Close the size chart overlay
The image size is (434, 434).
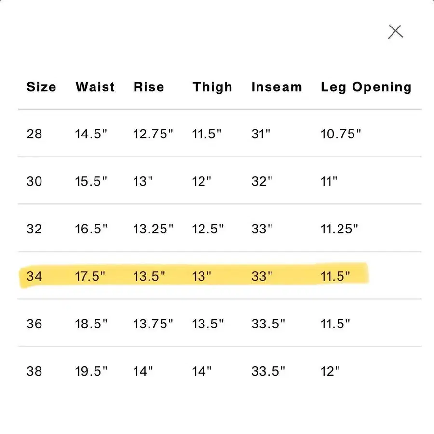(x=395, y=31)
